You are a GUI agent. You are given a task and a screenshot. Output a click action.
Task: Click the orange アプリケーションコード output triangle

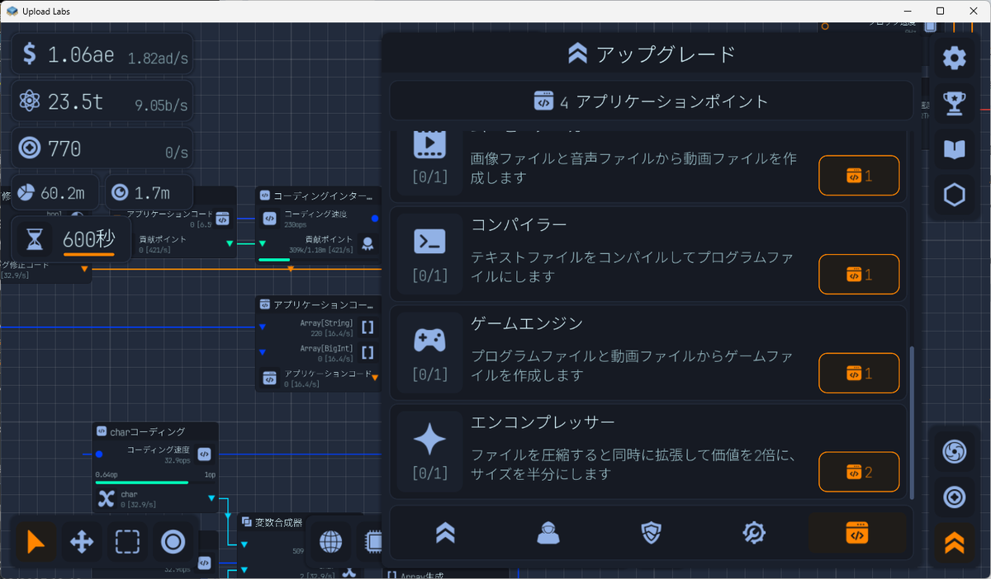(375, 378)
